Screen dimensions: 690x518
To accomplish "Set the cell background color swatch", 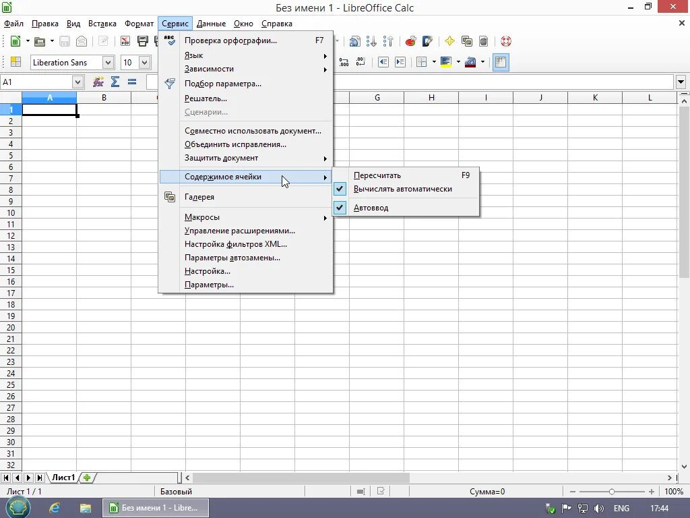I will click(x=446, y=62).
